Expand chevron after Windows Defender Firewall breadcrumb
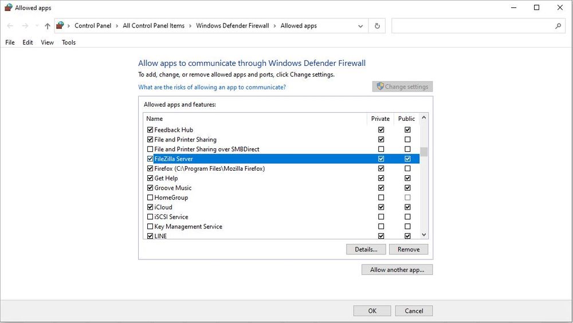Screen dimensions: 573x323 coord(274,26)
